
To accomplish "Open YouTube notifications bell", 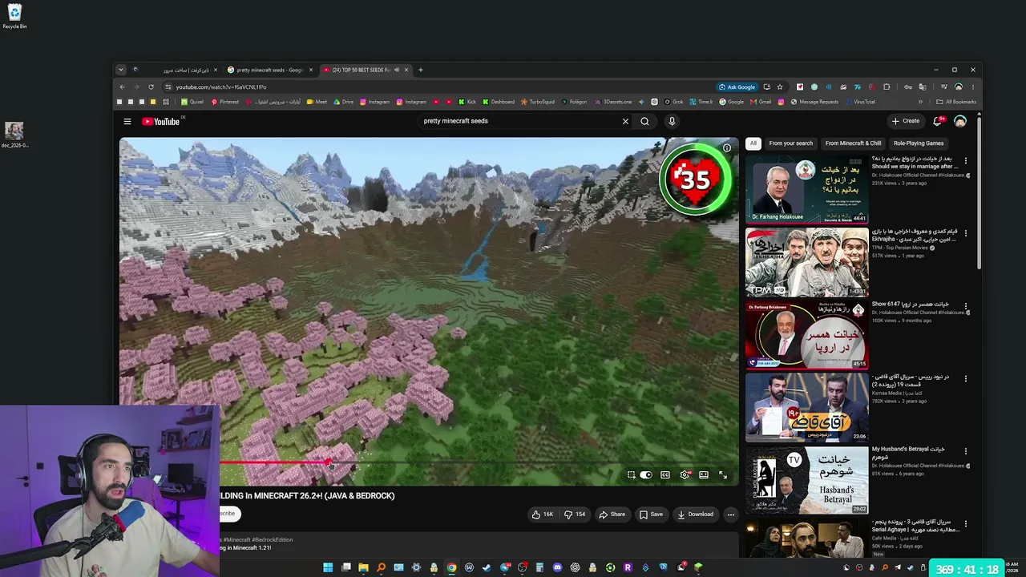I will (937, 121).
